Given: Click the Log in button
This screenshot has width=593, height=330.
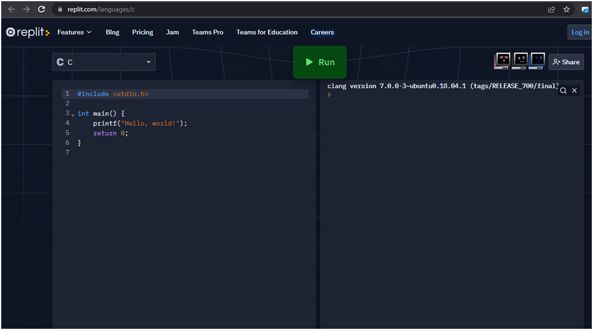Looking at the screenshot, I should pos(580,32).
